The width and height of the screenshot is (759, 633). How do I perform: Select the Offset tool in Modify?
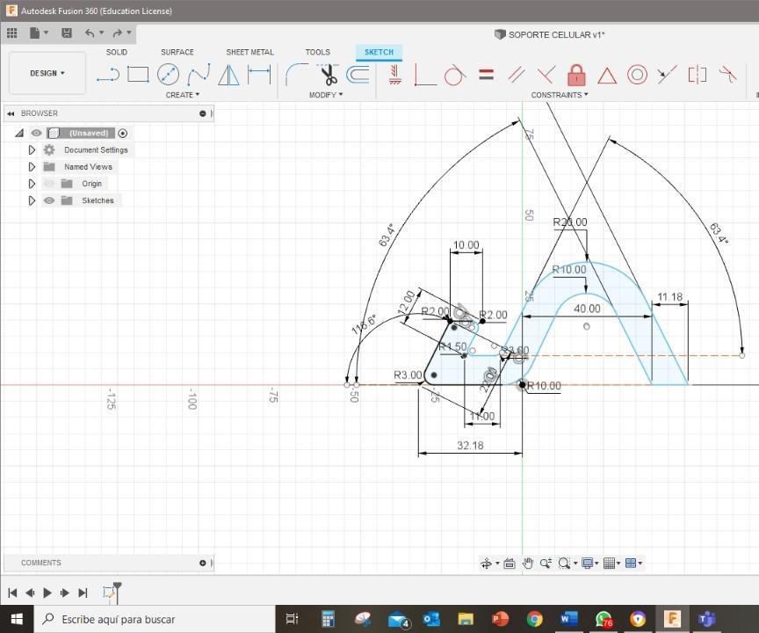click(358, 75)
